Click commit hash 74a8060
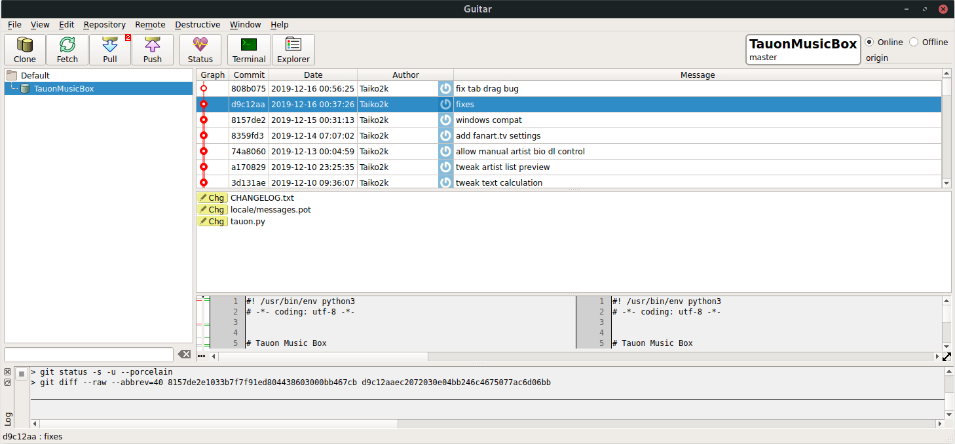This screenshot has width=955, height=444. coord(248,151)
